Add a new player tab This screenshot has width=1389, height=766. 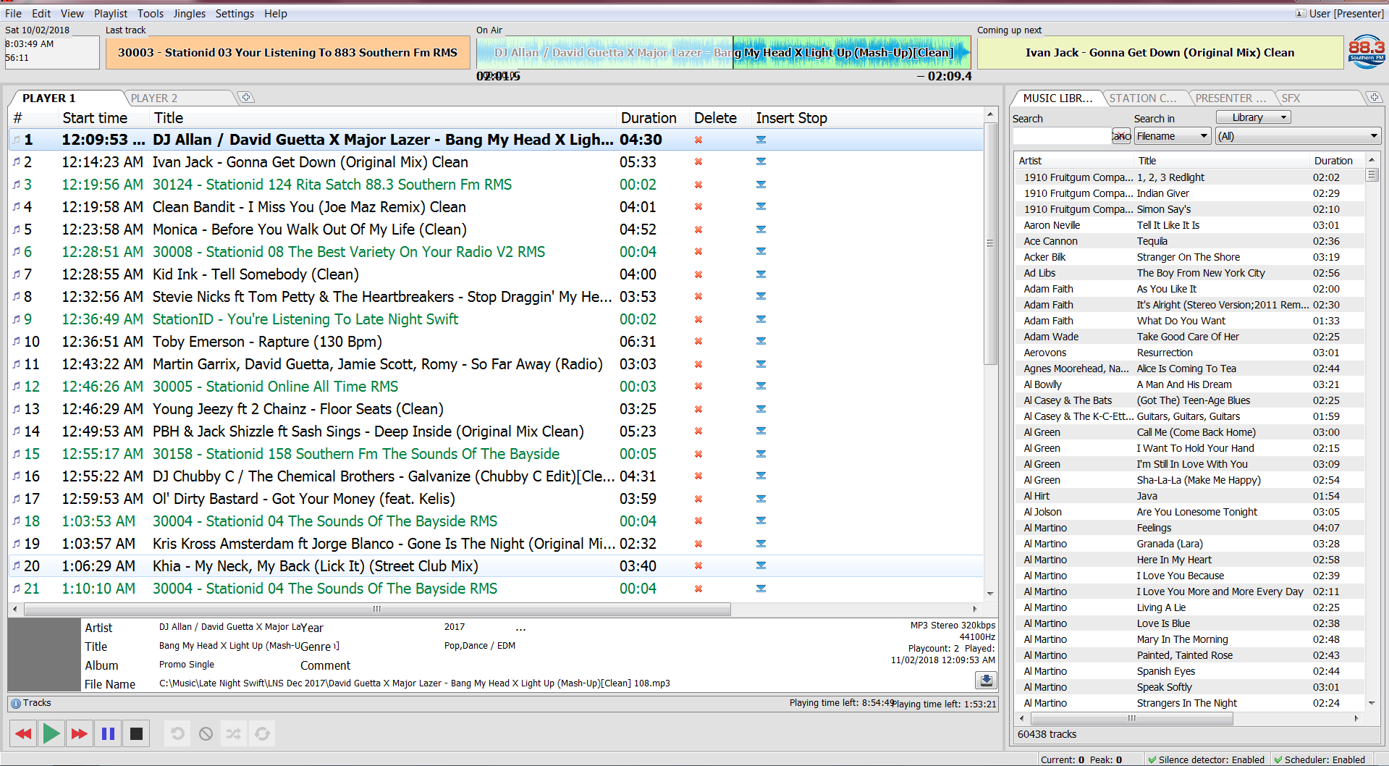[246, 97]
